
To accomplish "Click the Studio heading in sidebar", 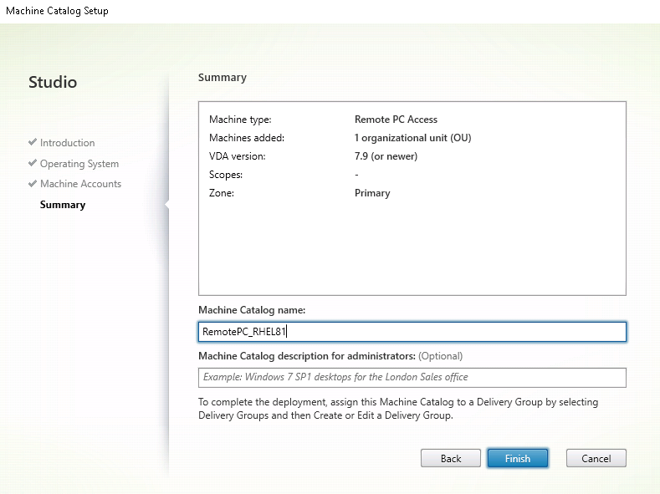I will click(x=53, y=82).
